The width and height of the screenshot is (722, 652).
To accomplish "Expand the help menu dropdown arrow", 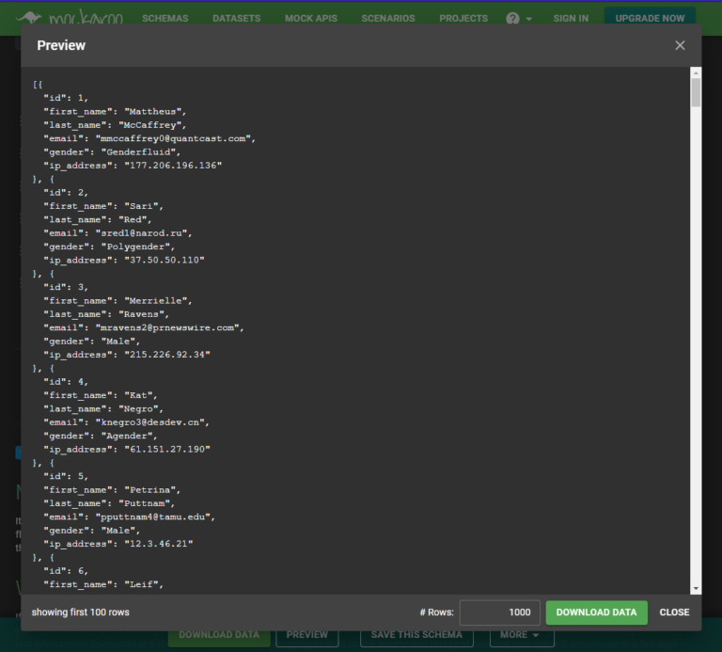I will pyautogui.click(x=528, y=19).
